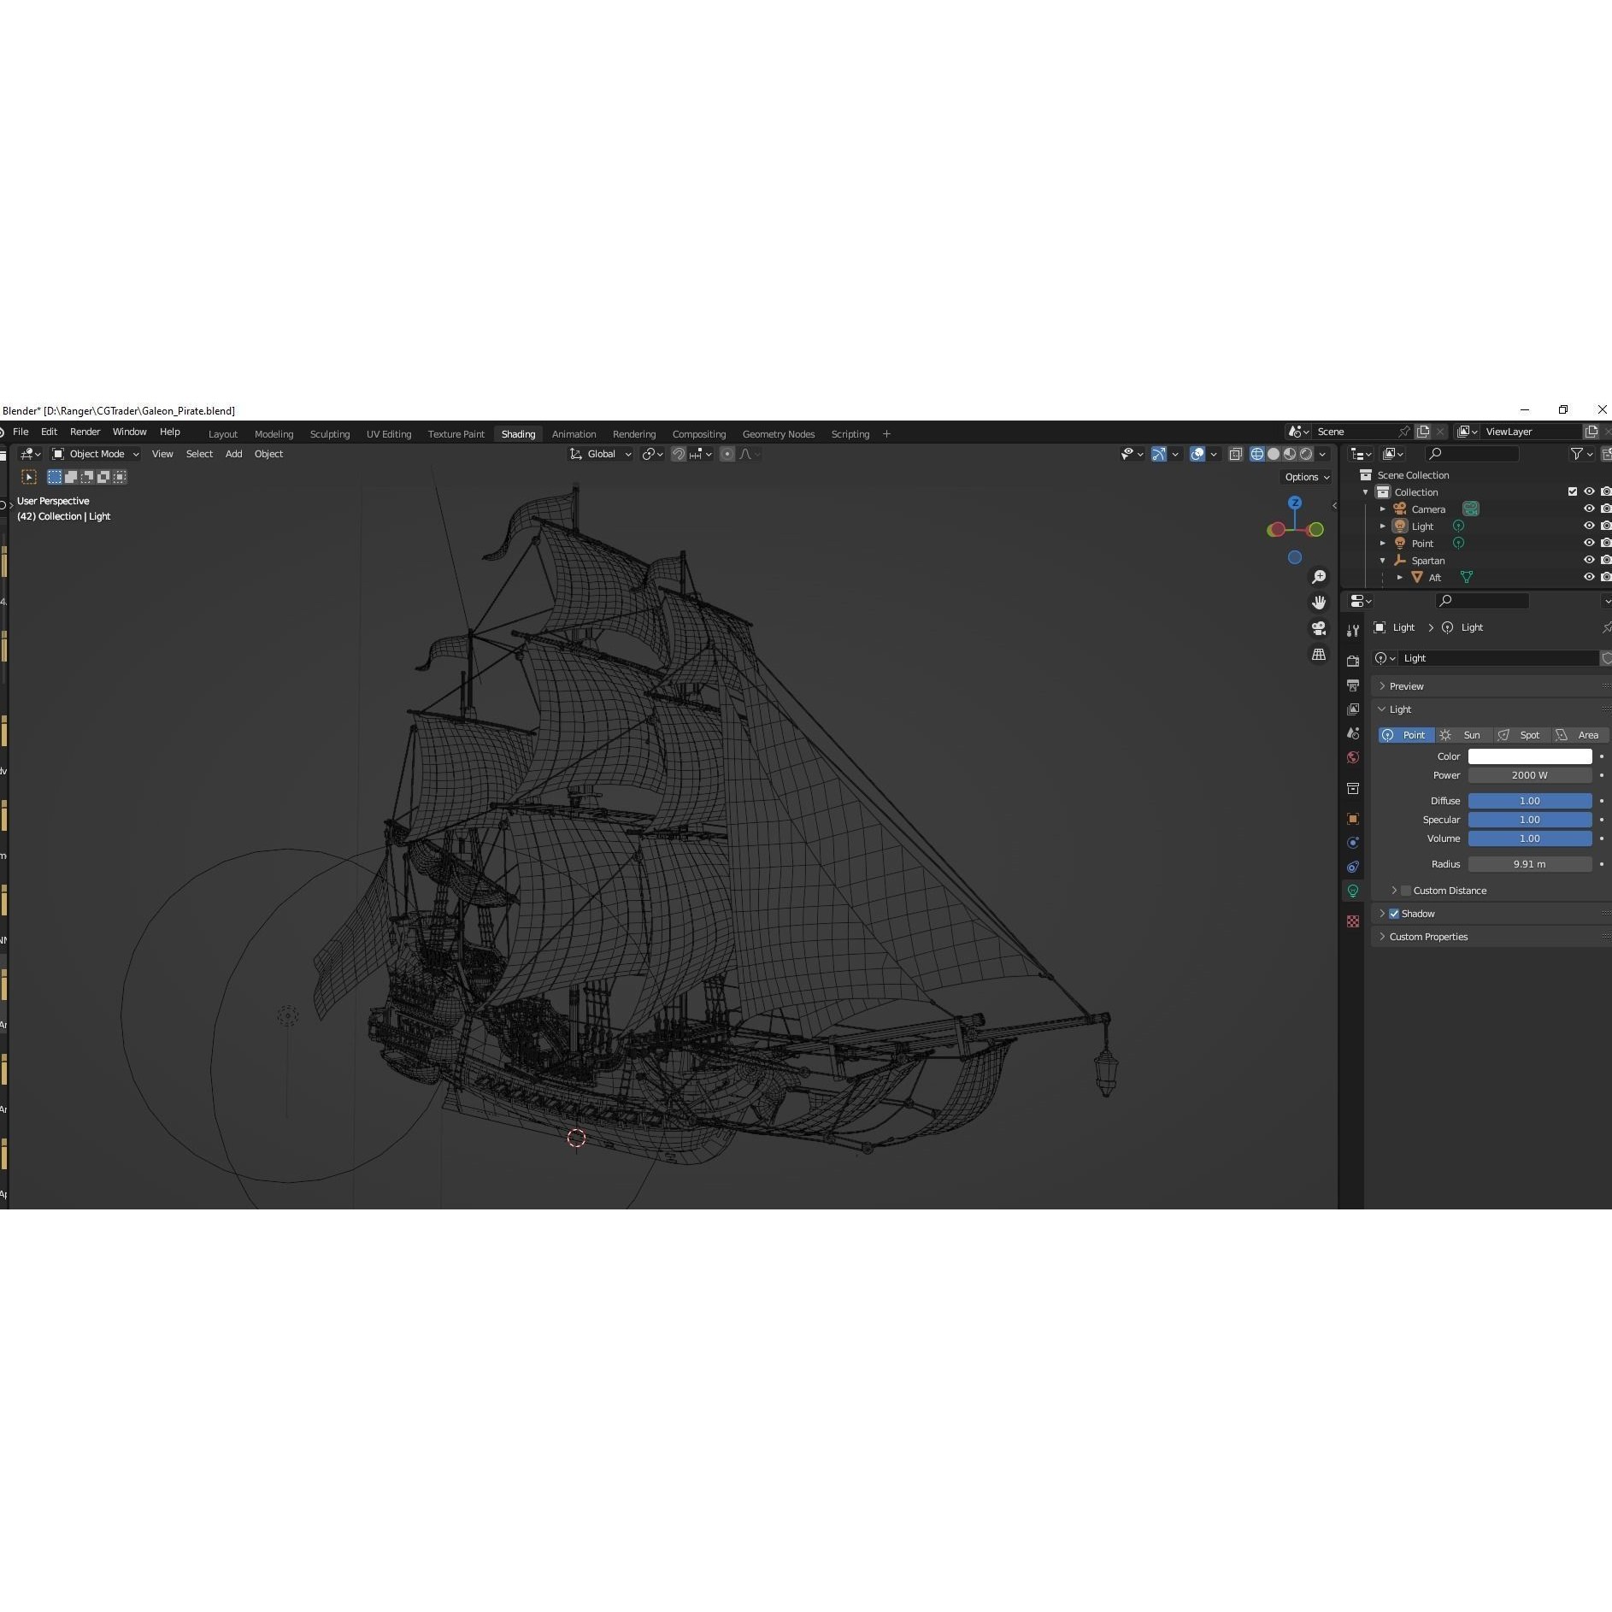Switch to the Animation workspace tab

(x=574, y=434)
